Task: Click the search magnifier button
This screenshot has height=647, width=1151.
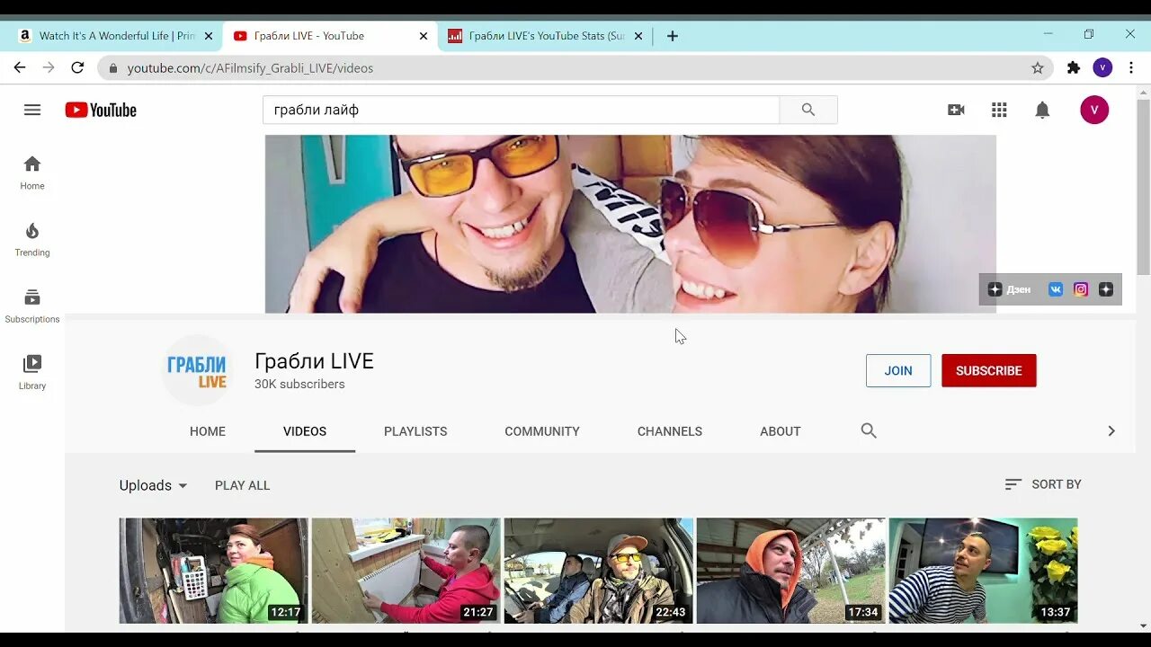Action: point(808,110)
